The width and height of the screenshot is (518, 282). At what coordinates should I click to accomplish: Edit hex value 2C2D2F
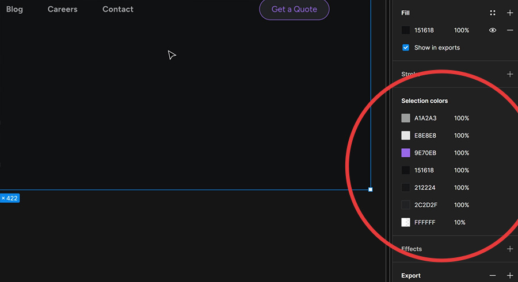click(x=426, y=205)
